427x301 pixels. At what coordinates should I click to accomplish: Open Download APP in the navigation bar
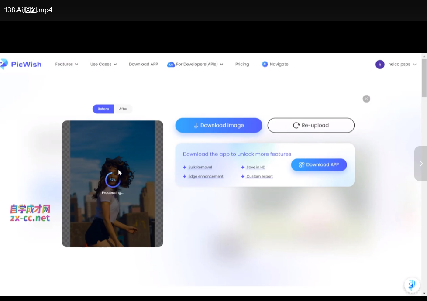coord(143,64)
